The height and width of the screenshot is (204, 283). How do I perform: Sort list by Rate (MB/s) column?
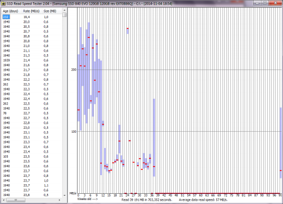(x=32, y=11)
